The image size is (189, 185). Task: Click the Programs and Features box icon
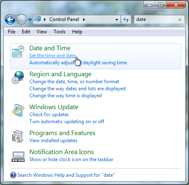pos(18,136)
